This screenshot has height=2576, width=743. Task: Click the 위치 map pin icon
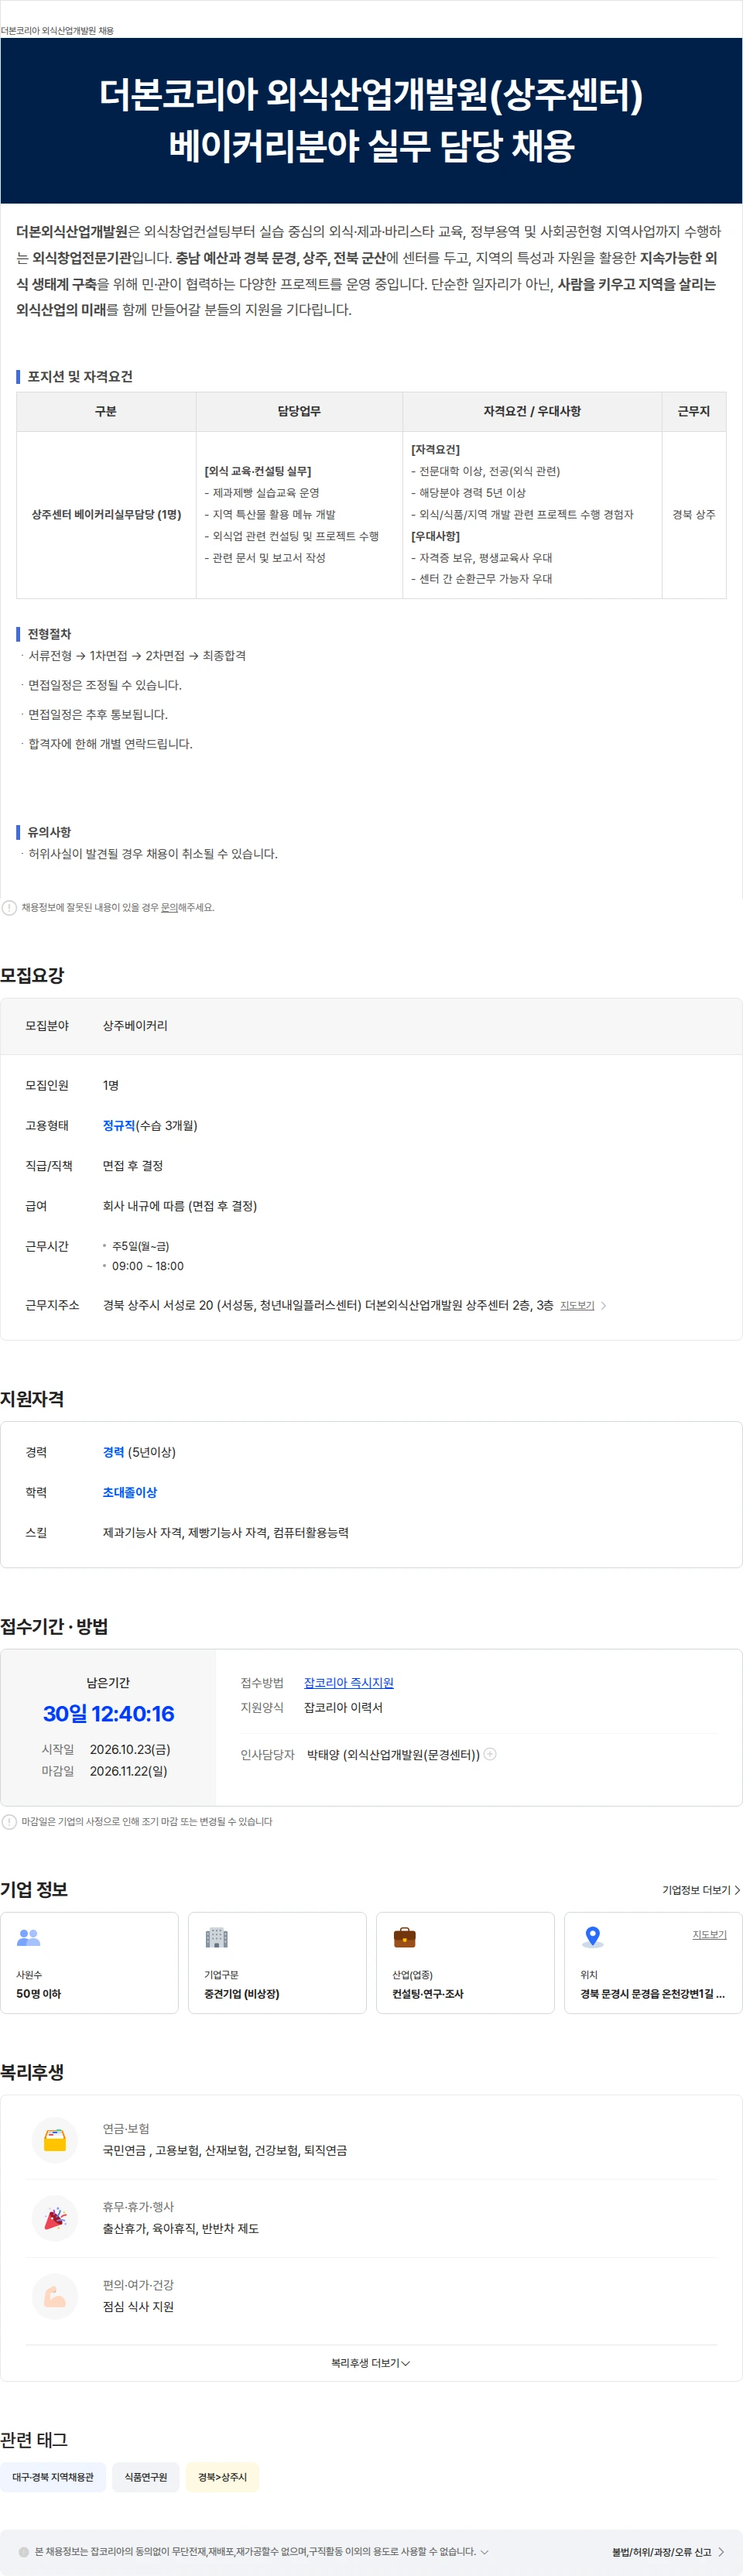point(593,1937)
